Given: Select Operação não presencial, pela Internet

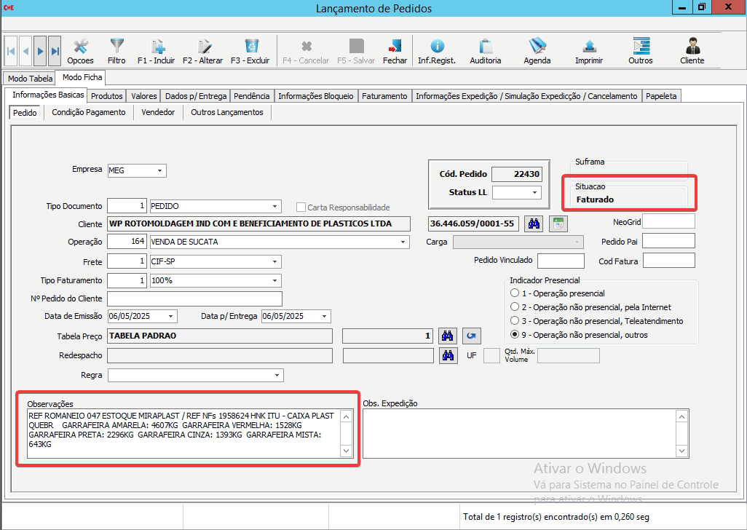Looking at the screenshot, I should [515, 307].
